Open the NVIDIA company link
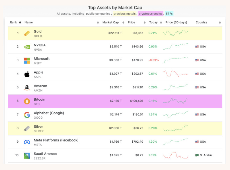 (x=40, y=45)
